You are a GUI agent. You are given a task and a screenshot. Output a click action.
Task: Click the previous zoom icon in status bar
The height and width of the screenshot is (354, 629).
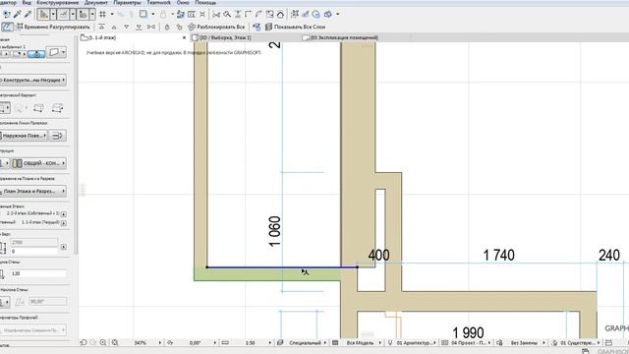(x=84, y=343)
